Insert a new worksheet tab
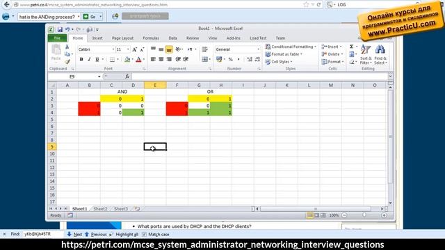445x250 pixels. coord(137,208)
